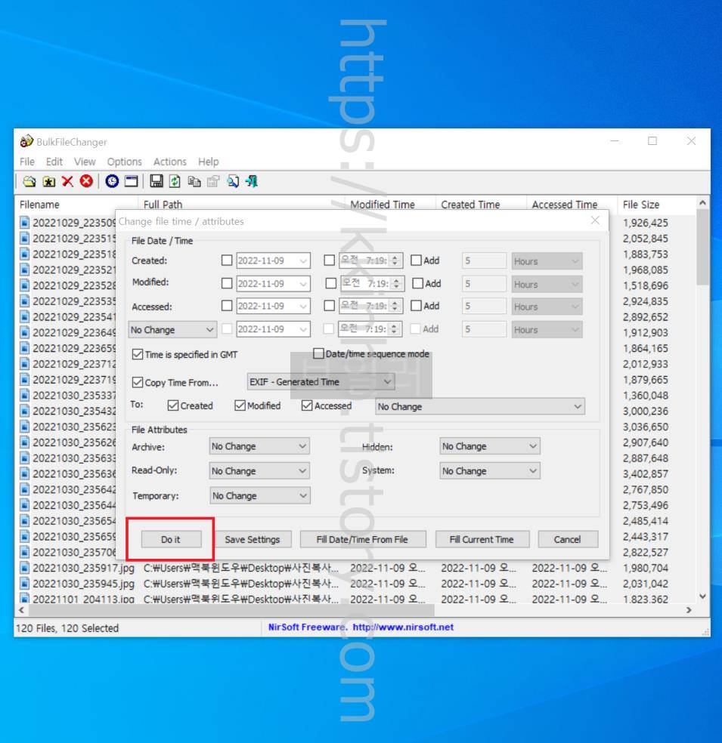Click file icon of 20221030_235623 row
The image size is (722, 743).
[25, 427]
